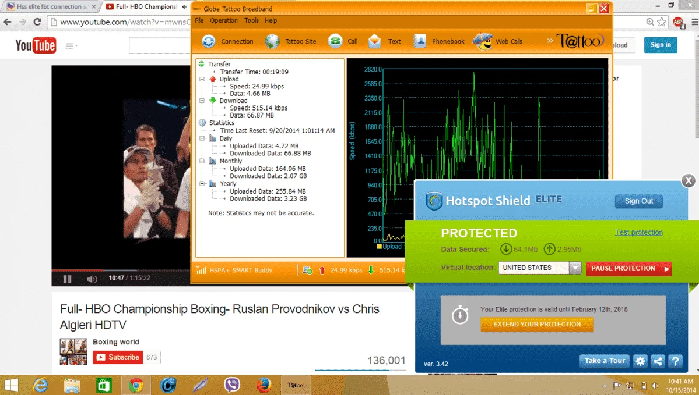Reload the page in Chrome

tap(37, 22)
